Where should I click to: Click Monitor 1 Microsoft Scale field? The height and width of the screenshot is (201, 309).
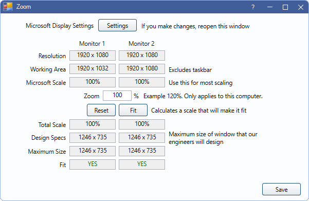(x=93, y=82)
